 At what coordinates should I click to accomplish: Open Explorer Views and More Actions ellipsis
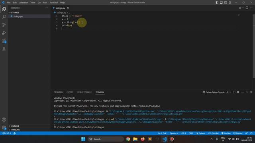click(47, 8)
